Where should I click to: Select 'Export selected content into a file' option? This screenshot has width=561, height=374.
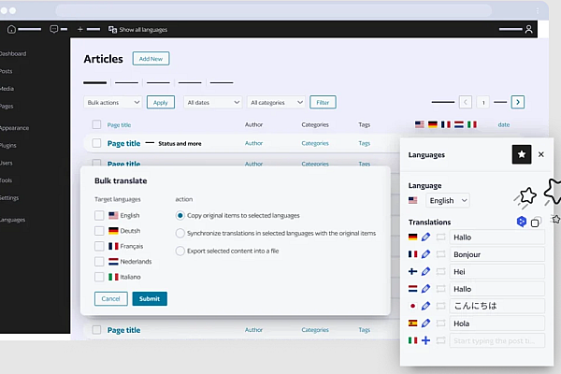point(180,251)
